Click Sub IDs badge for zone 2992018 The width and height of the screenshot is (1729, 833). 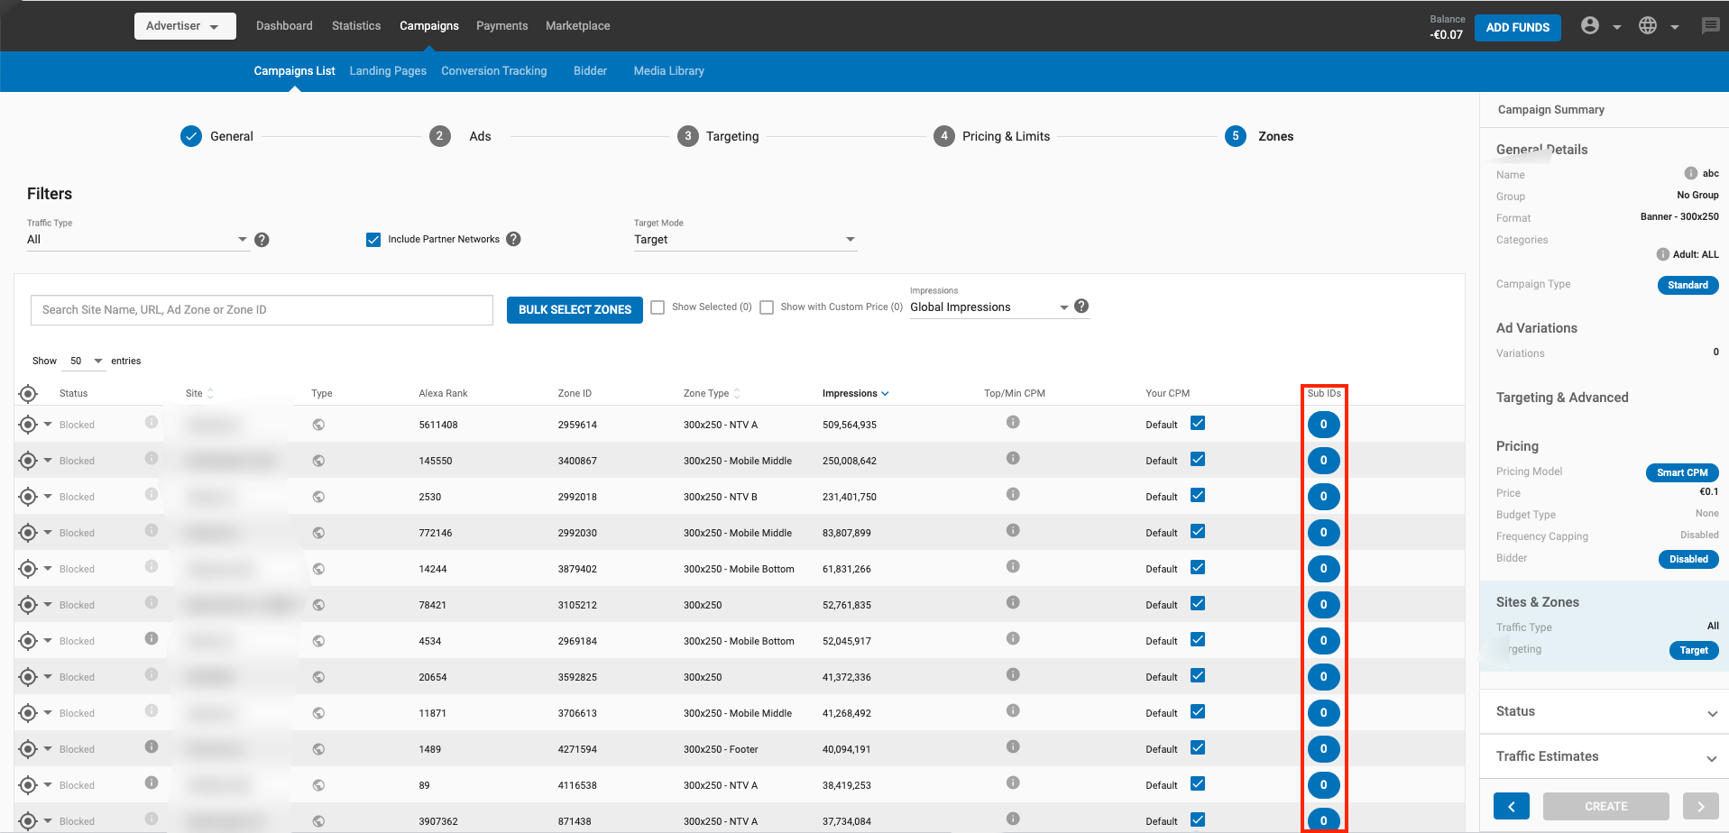[x=1323, y=497]
